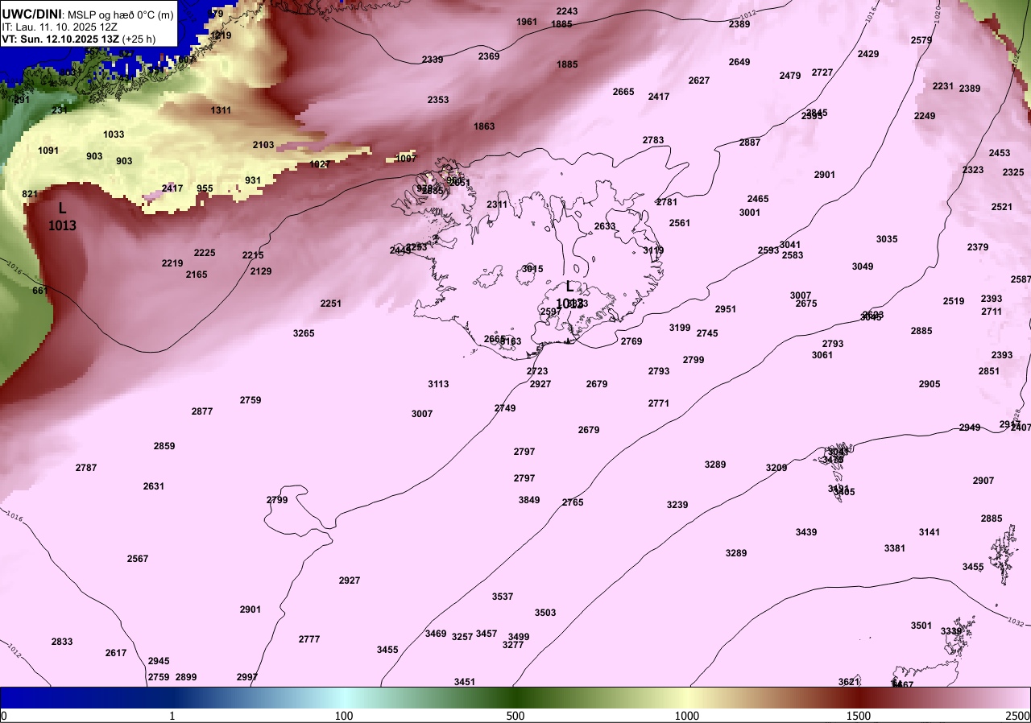
Task: Select the 3501 value
Action: [x=921, y=626]
